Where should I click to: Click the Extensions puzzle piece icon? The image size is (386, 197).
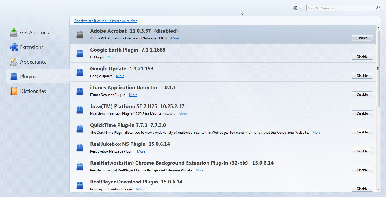pyautogui.click(x=14, y=47)
